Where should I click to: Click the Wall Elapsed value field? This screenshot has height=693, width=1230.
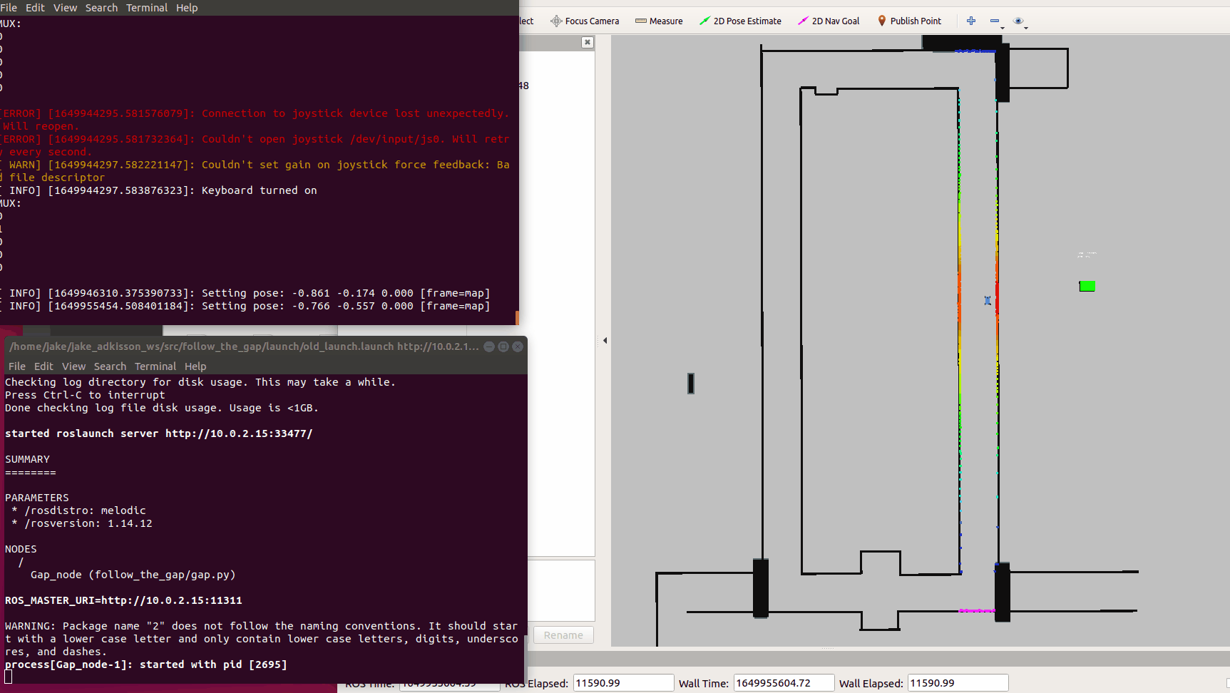pos(957,683)
